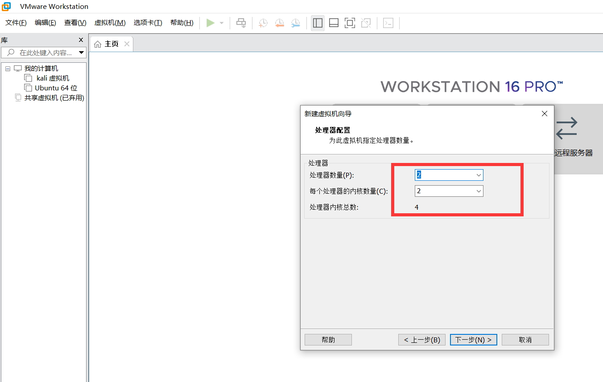Click the 处理器数量(P): label
603x382 pixels.
click(332, 175)
